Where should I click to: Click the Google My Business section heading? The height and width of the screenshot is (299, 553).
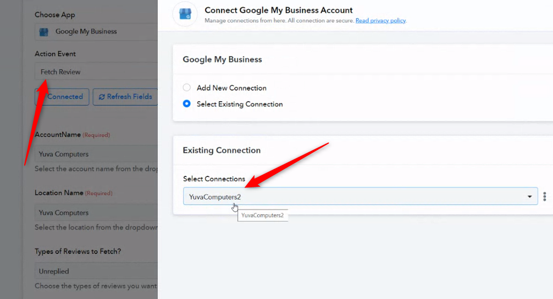pyautogui.click(x=222, y=59)
